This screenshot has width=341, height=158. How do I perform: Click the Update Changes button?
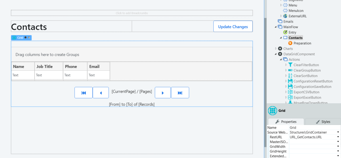[233, 27]
